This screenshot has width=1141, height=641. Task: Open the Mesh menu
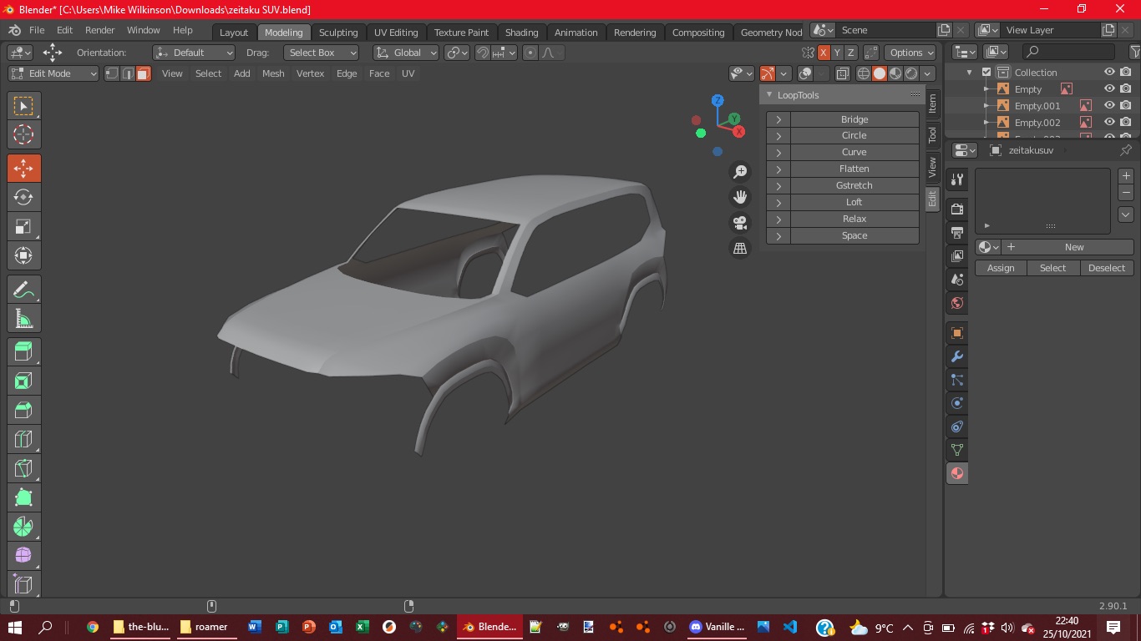(x=273, y=73)
